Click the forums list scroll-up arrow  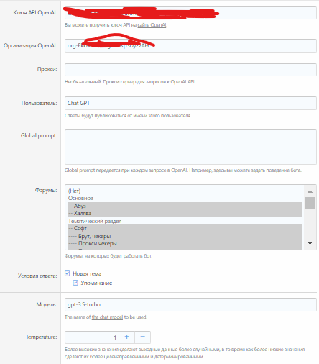point(310,191)
